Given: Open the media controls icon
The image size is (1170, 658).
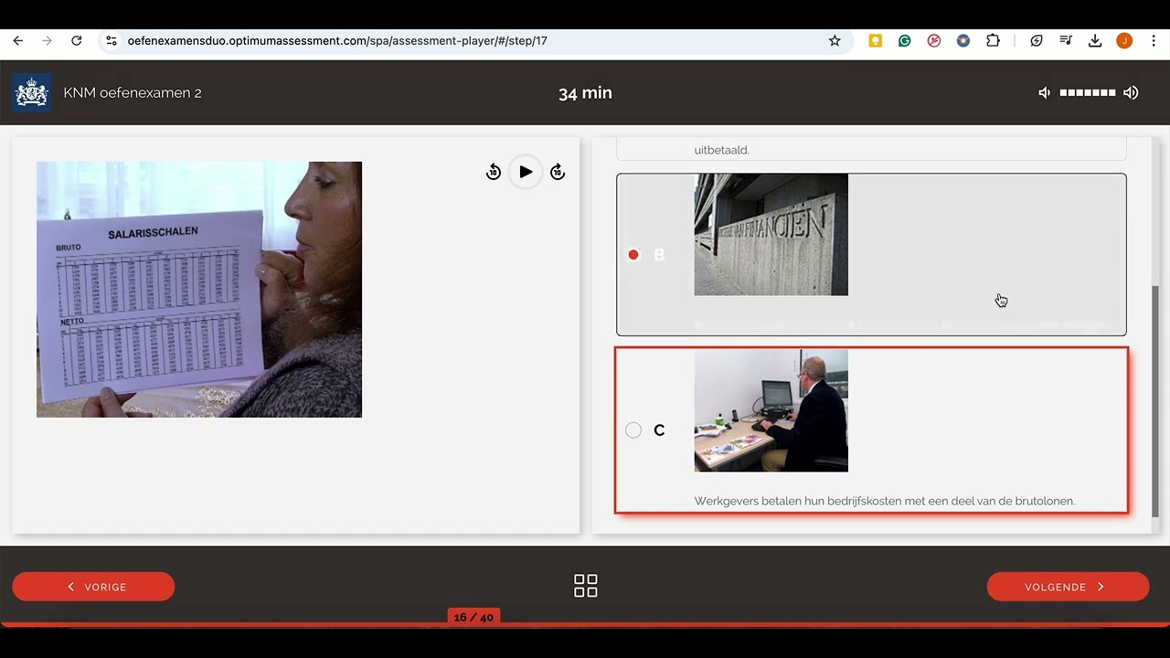Looking at the screenshot, I should (x=1066, y=40).
